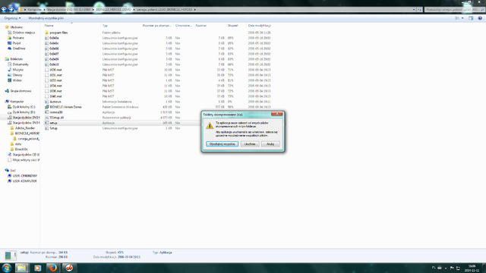Click Wyodrębnij wszystkie pliki in toolbar
Image resolution: width=486 pixels, height=273 pixels.
pos(46,18)
